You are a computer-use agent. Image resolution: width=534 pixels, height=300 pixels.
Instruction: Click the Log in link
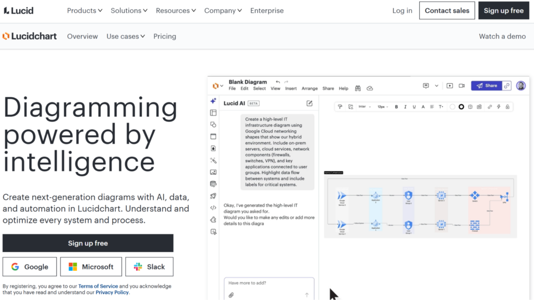pos(402,10)
